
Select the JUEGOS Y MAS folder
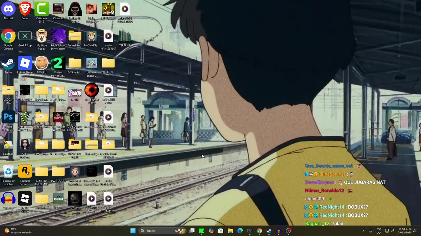(8, 94)
